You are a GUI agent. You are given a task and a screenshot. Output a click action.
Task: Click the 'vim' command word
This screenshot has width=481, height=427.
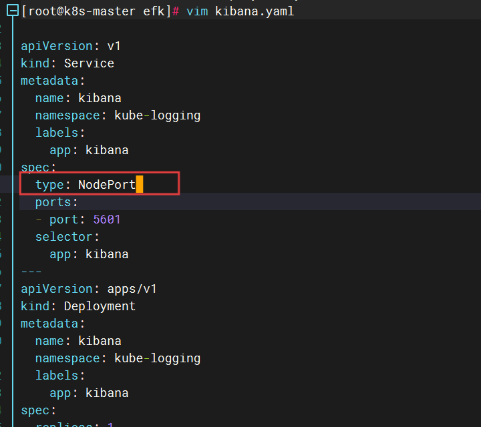tap(197, 11)
